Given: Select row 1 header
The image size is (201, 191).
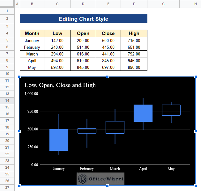Looking at the screenshot, I should [x=7, y=11].
